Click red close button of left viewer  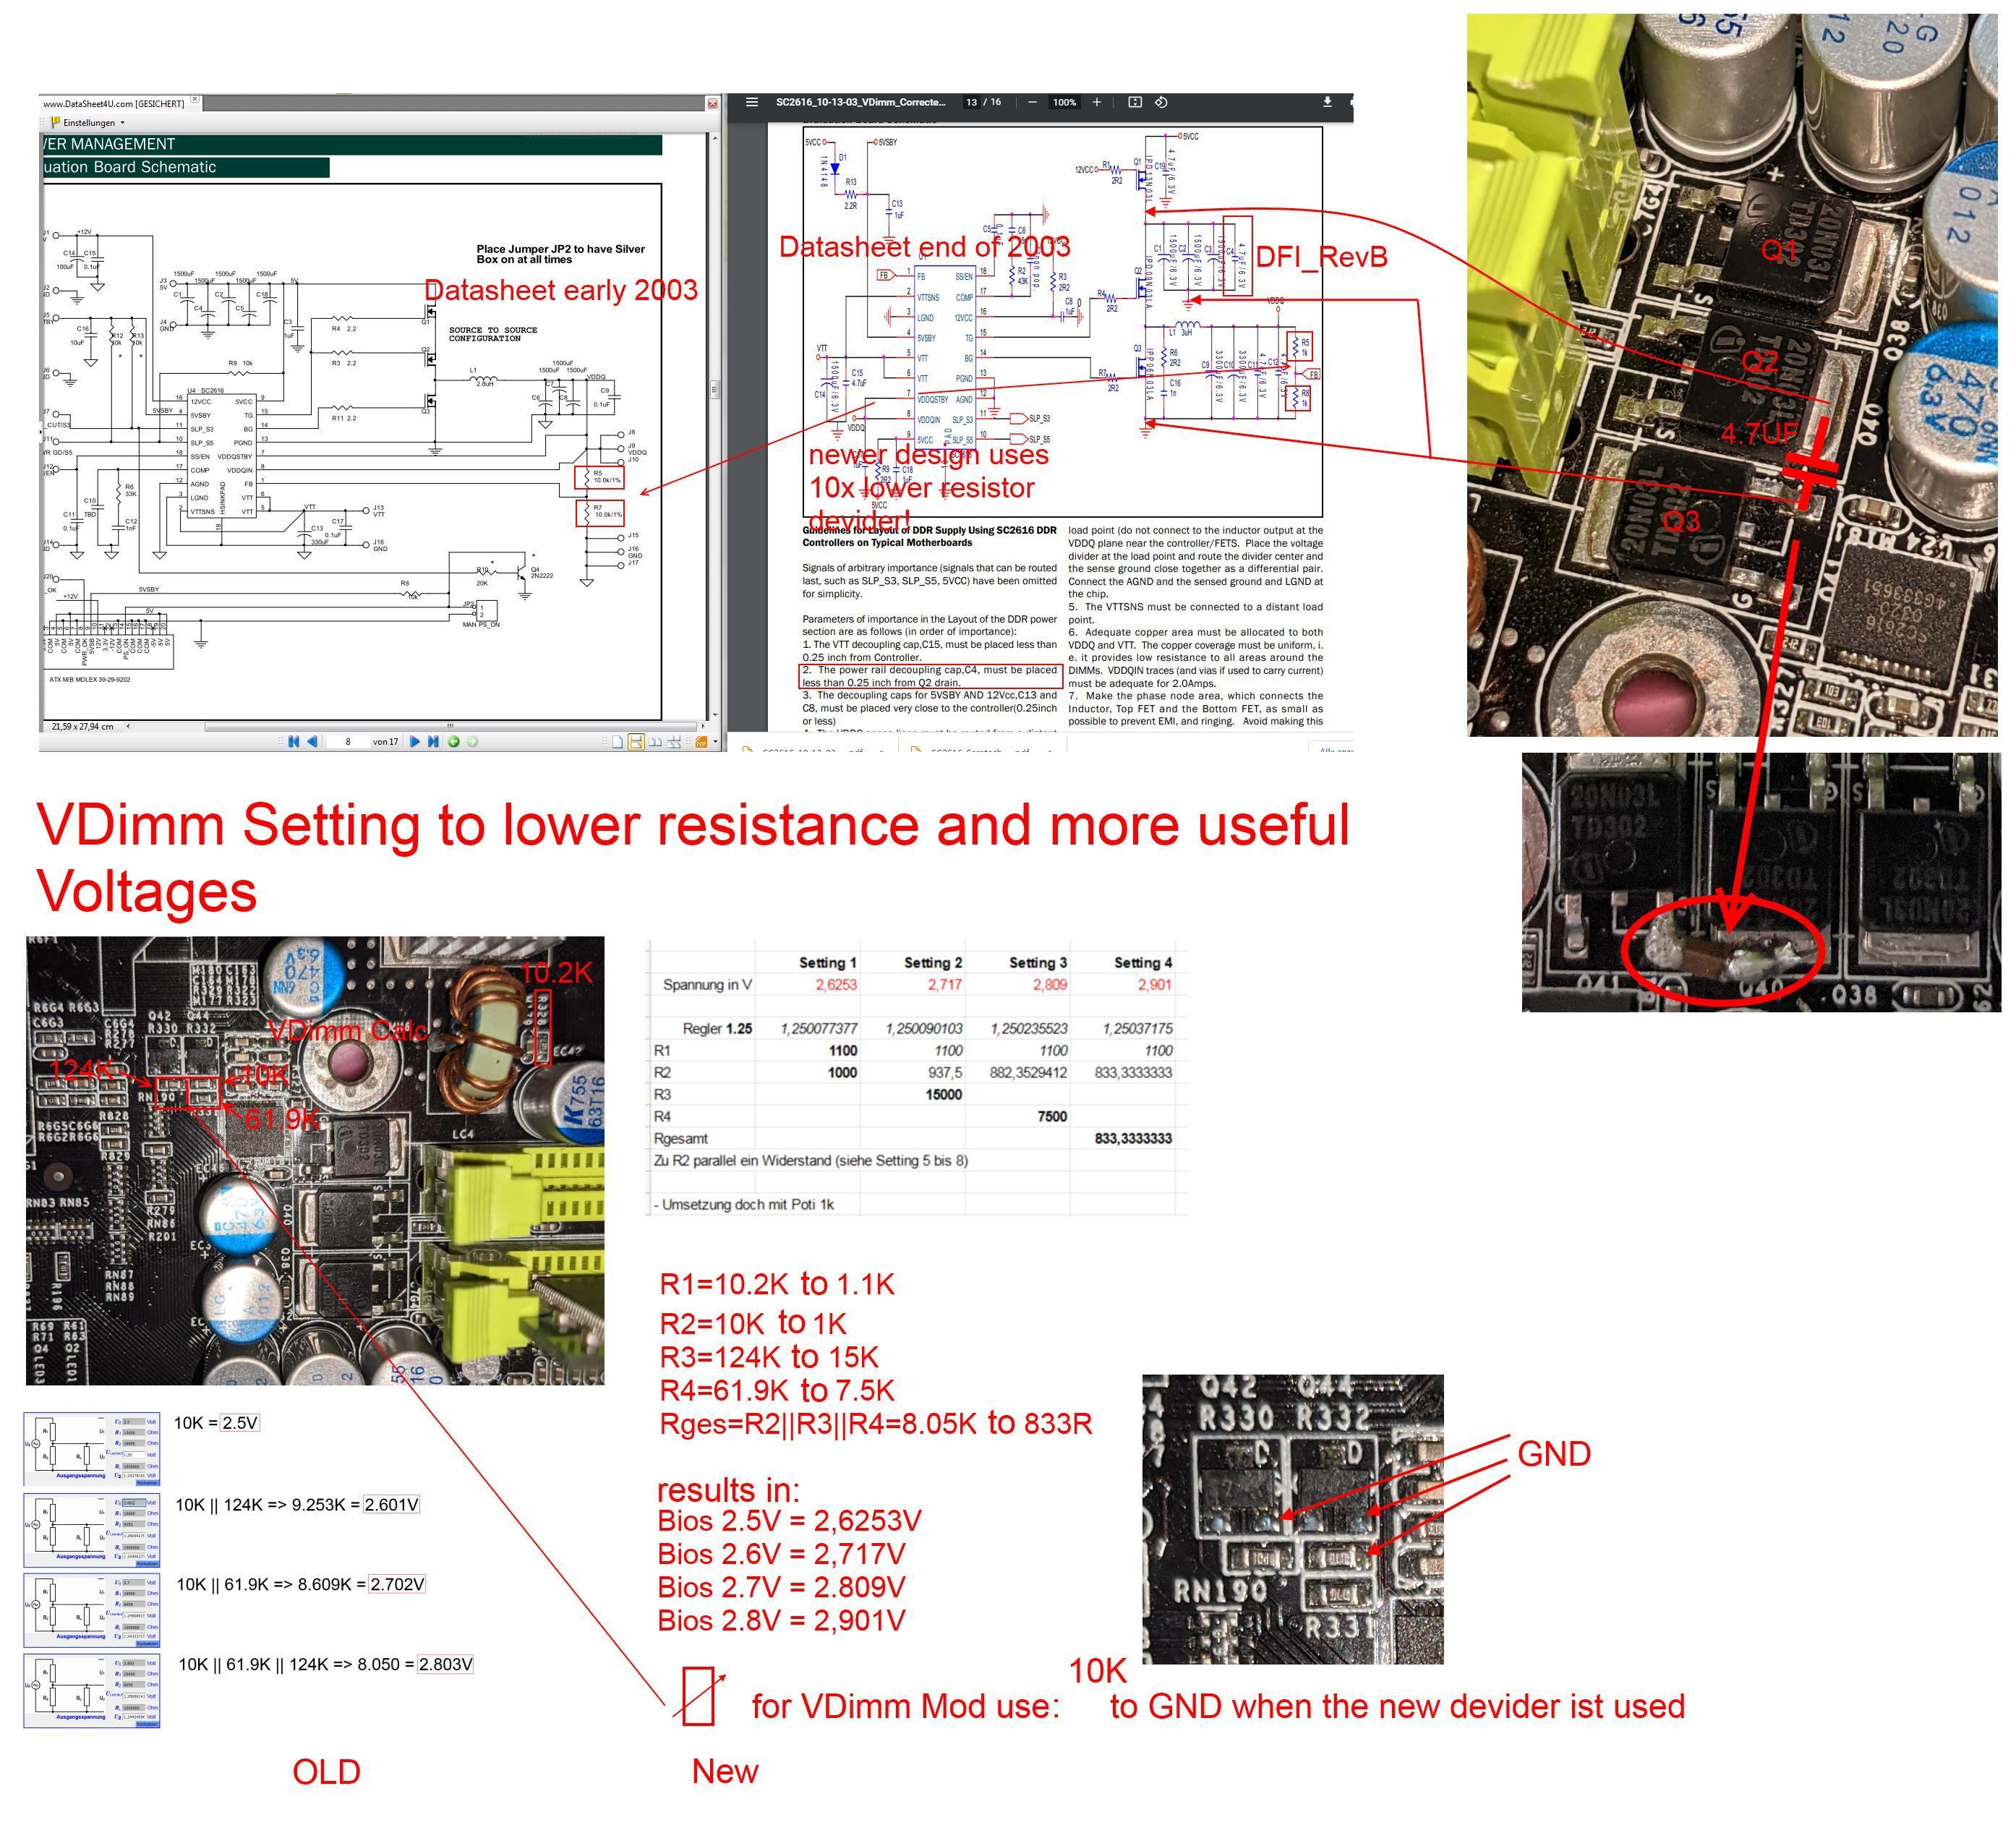point(712,103)
